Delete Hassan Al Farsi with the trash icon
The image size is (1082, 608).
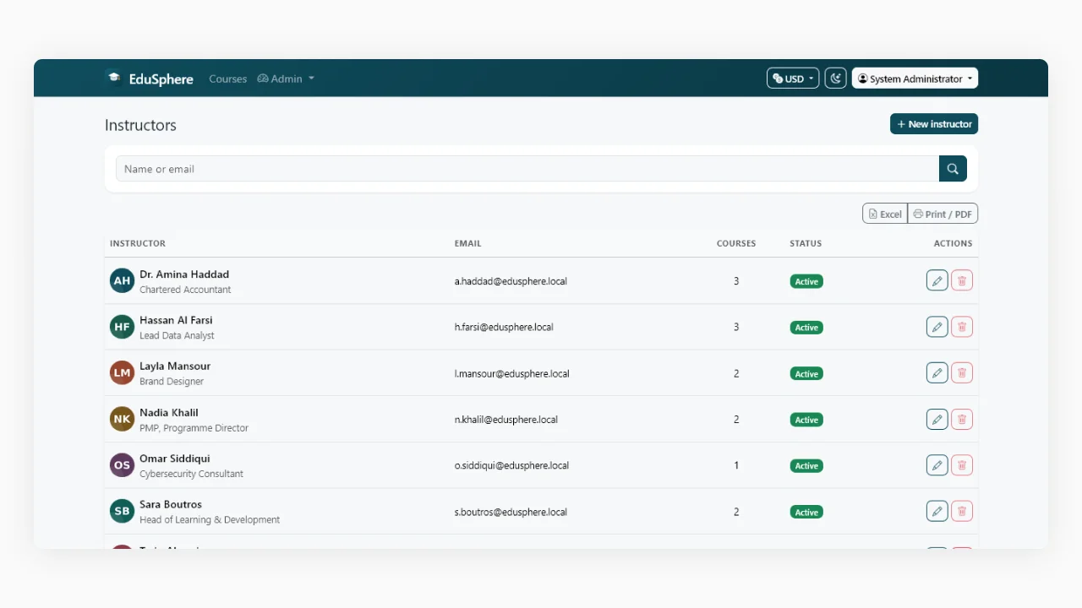(x=962, y=327)
